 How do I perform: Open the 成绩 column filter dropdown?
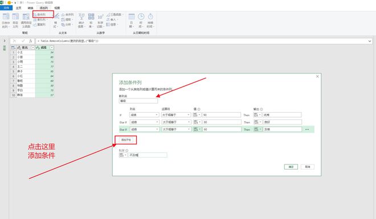51,48
